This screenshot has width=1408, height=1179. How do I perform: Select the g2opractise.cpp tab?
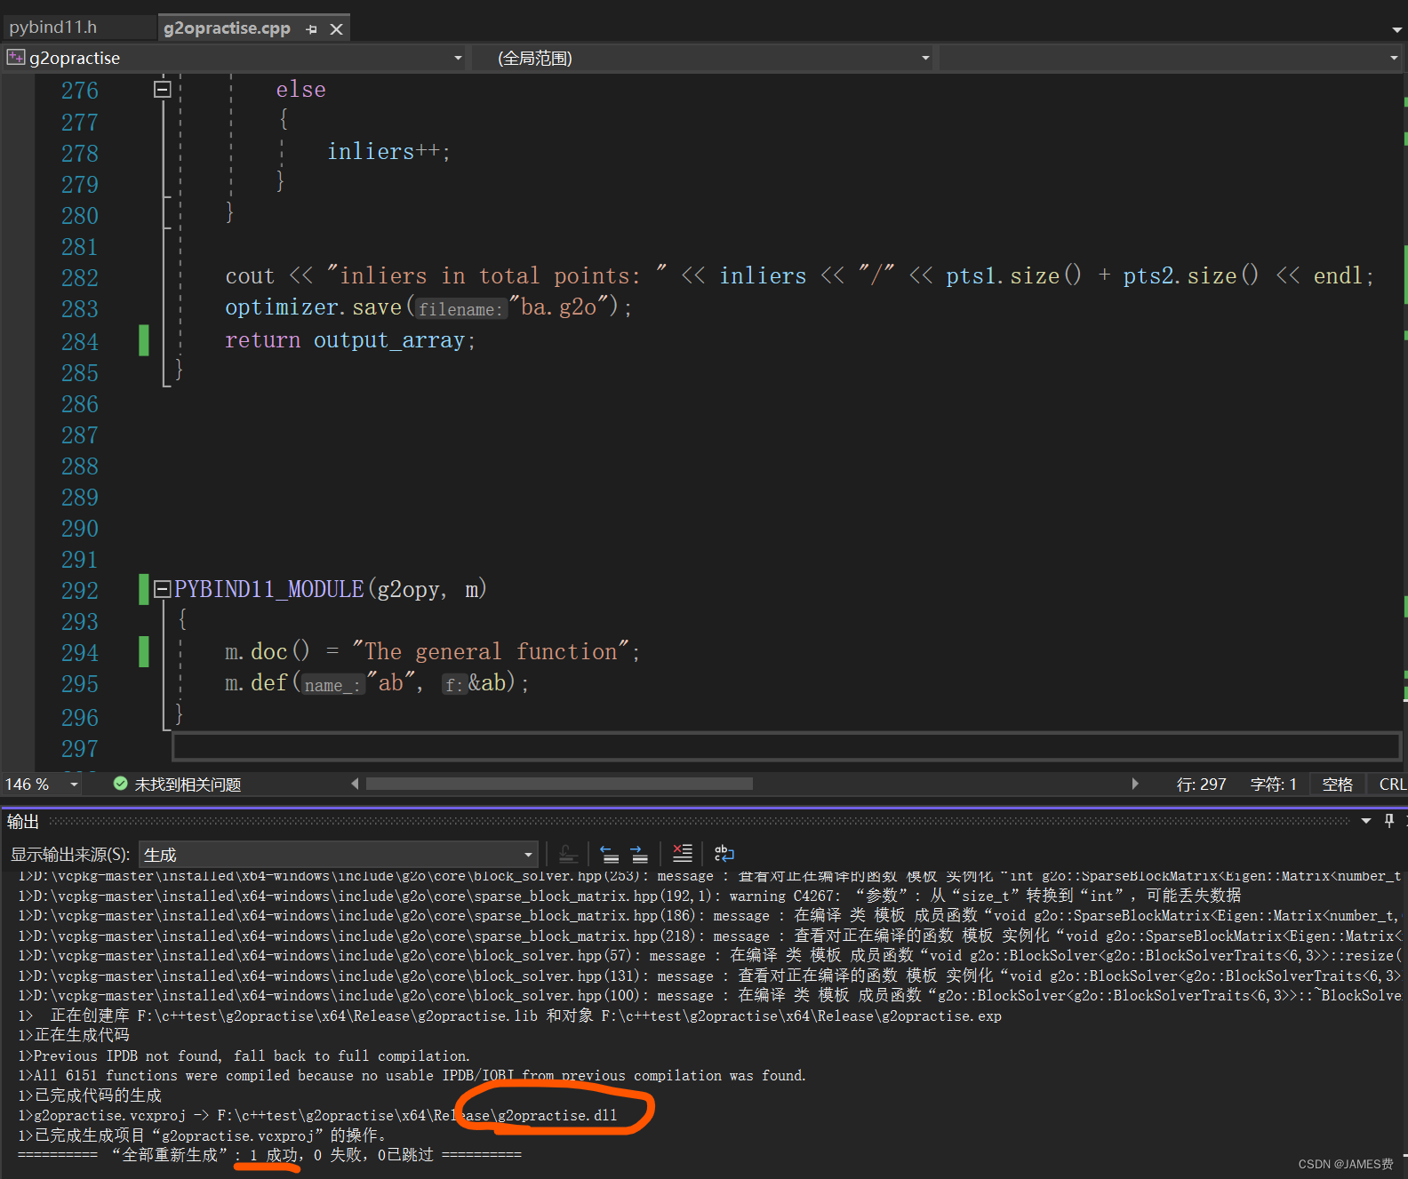coord(227,28)
